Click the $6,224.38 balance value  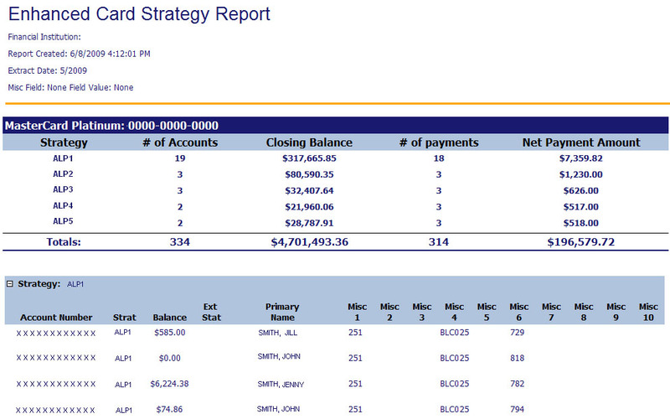[x=169, y=385]
